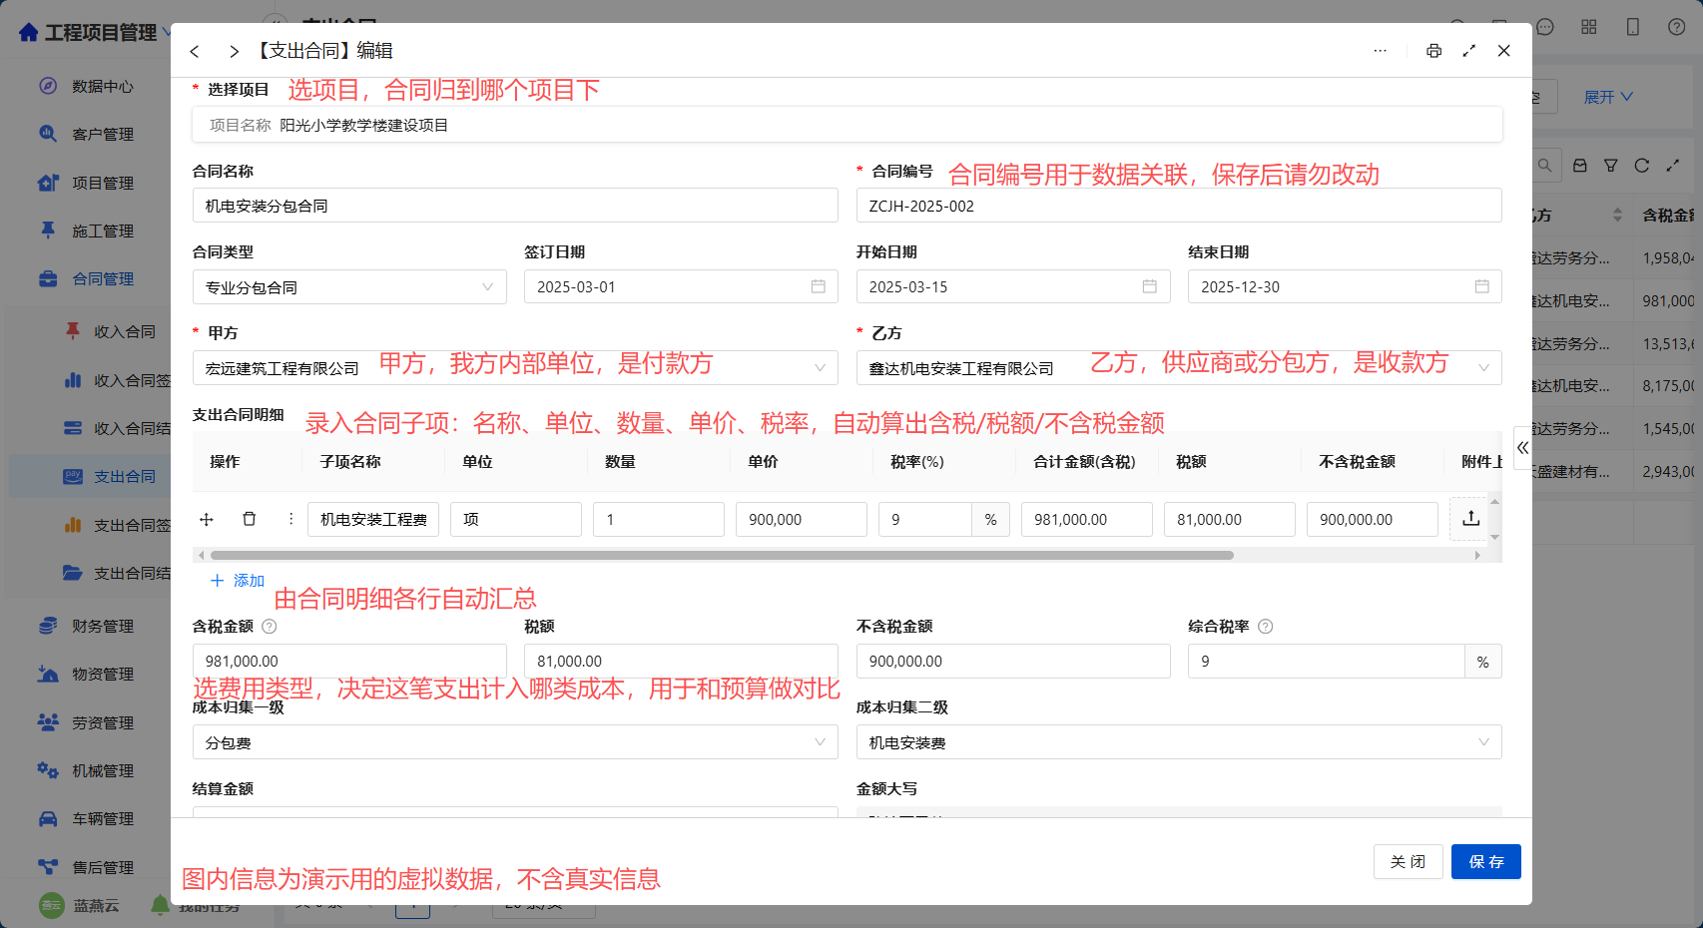Open 乙方 company dropdown

point(1179,368)
